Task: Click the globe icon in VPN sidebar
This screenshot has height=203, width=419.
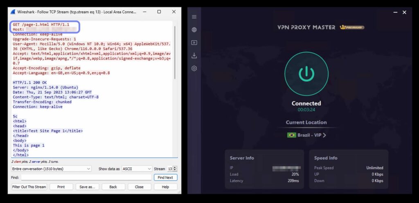Action: tap(194, 29)
